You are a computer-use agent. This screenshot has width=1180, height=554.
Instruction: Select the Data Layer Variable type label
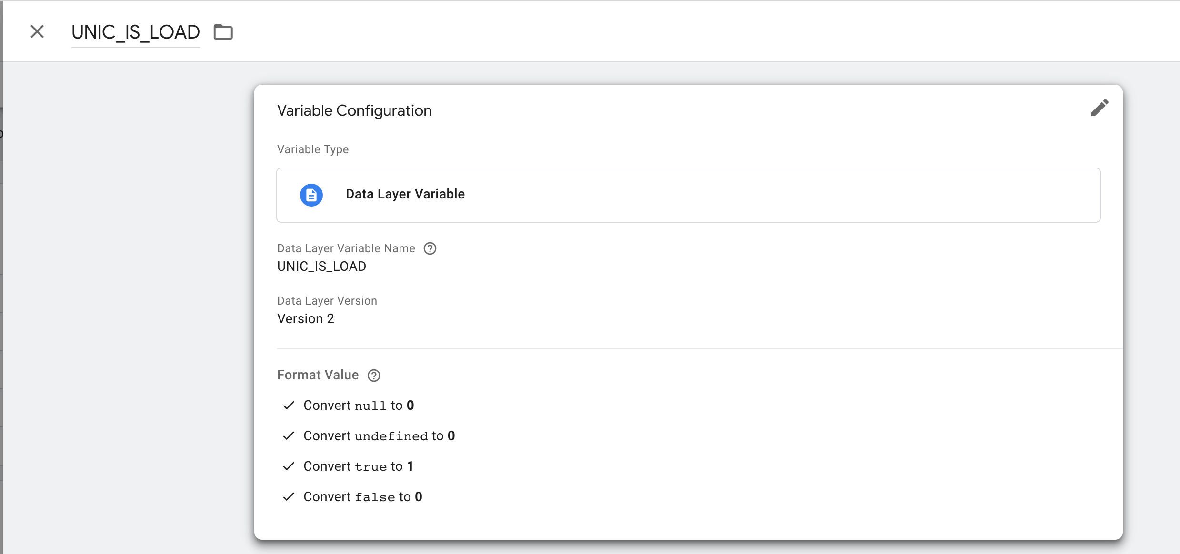pyautogui.click(x=404, y=194)
